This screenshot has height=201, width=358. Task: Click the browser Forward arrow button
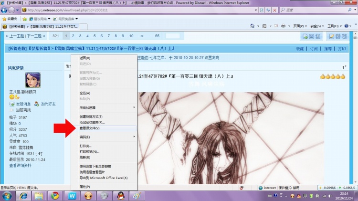pyautogui.click(x=11, y=10)
